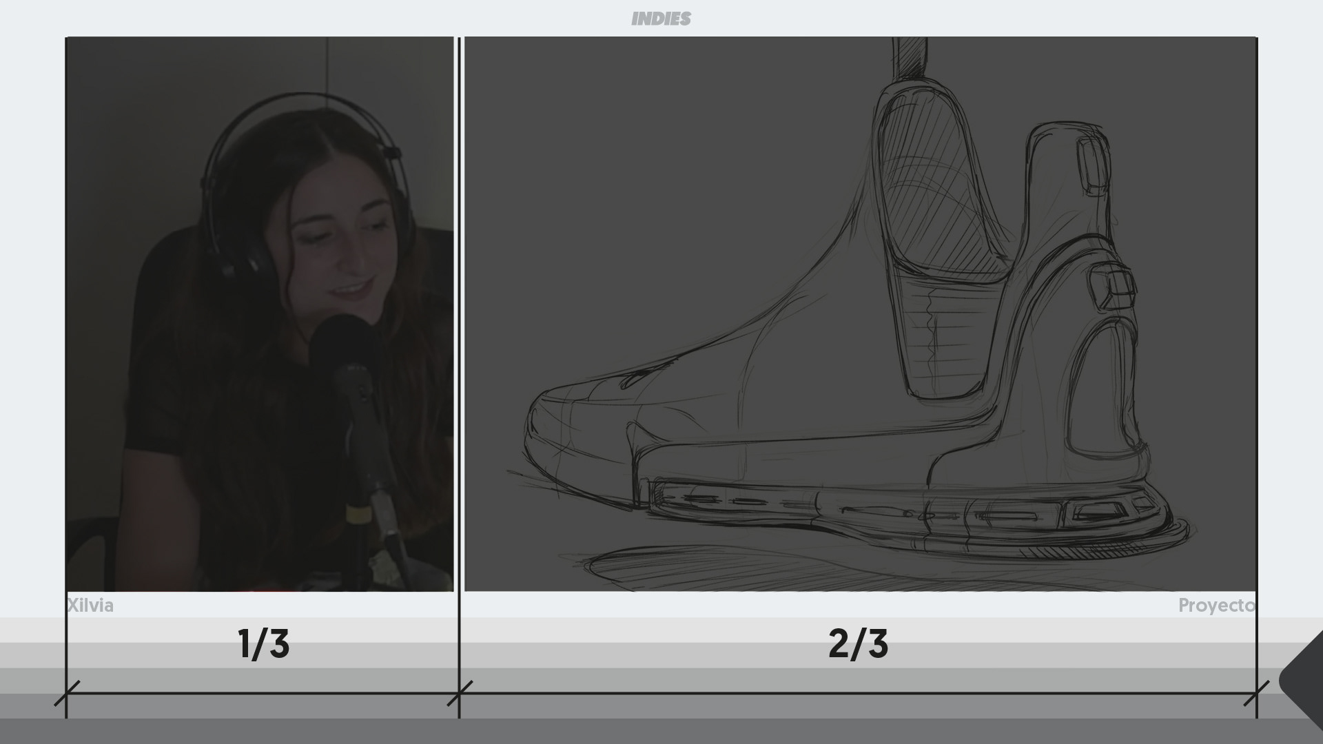Image resolution: width=1323 pixels, height=744 pixels.
Task: Click the 1/3 proportion label
Action: 264,643
